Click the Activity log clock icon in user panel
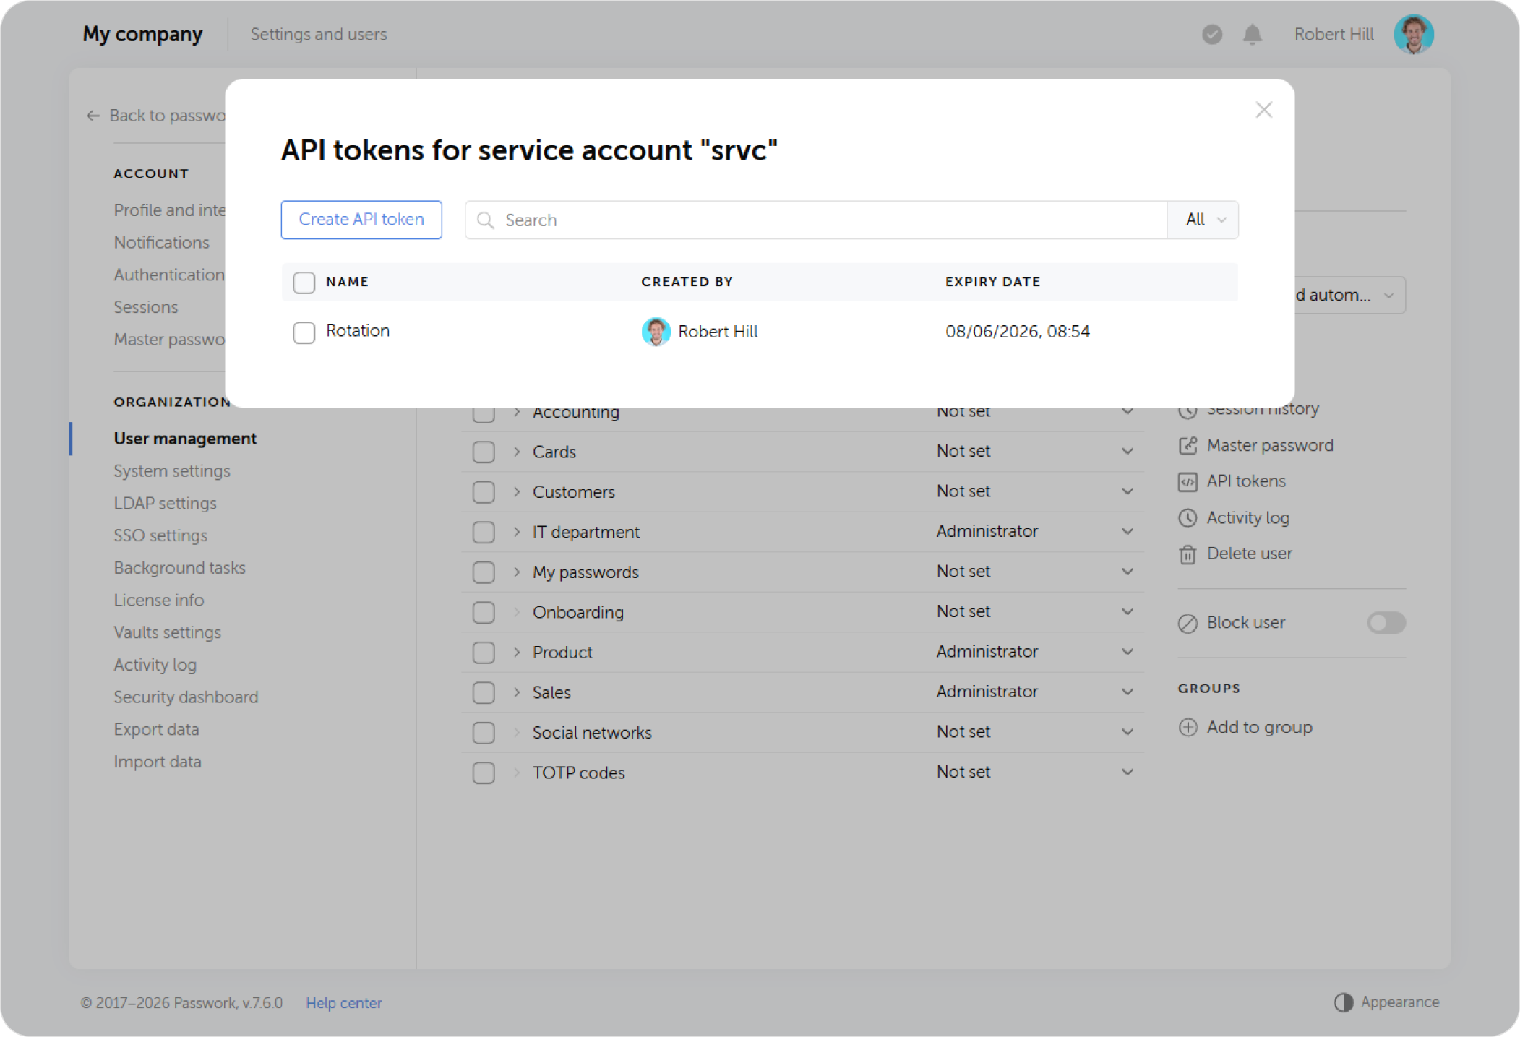The height and width of the screenshot is (1037, 1520). (x=1188, y=518)
